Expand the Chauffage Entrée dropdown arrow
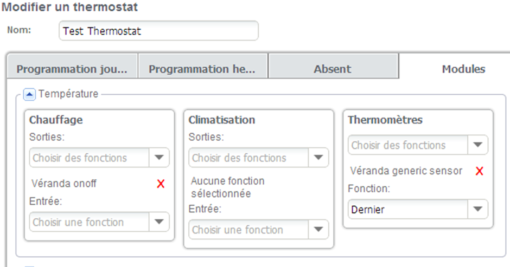The image size is (510, 267). pos(159,222)
